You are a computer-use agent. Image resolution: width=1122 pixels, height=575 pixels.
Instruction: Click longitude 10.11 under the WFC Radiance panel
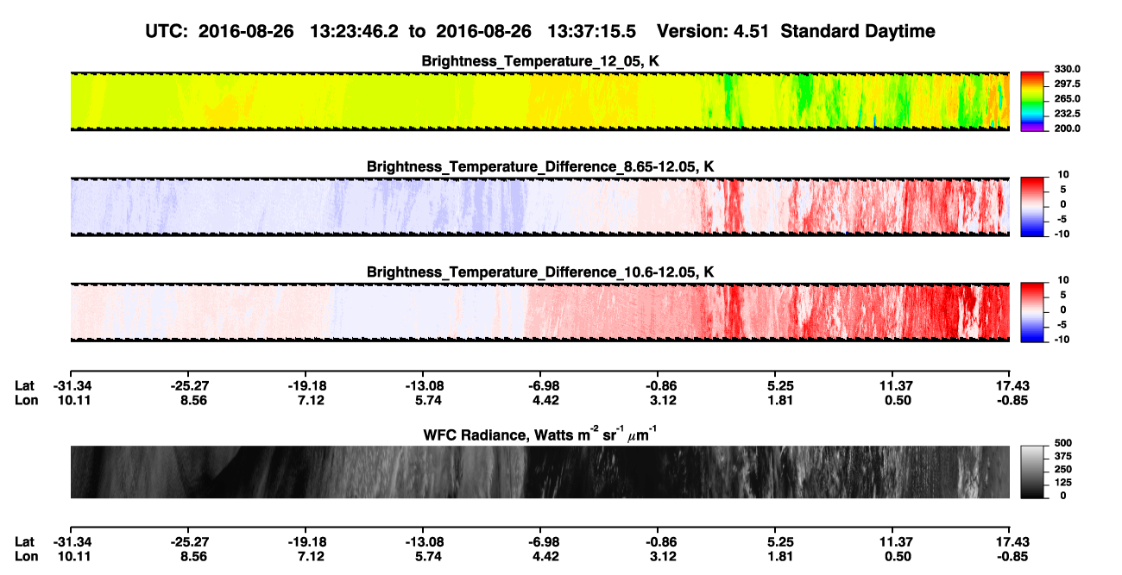pos(72,556)
